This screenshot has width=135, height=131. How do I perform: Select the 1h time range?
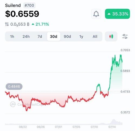tap(12, 36)
